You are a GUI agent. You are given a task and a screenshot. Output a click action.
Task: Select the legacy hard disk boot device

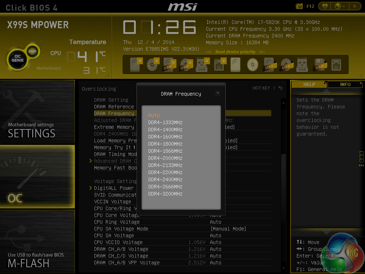click(x=236, y=64)
